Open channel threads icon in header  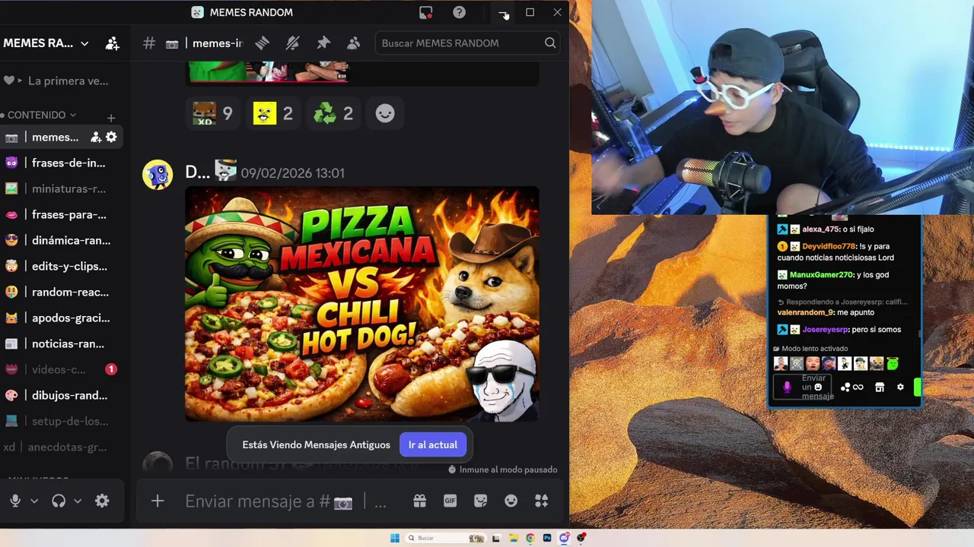click(263, 43)
